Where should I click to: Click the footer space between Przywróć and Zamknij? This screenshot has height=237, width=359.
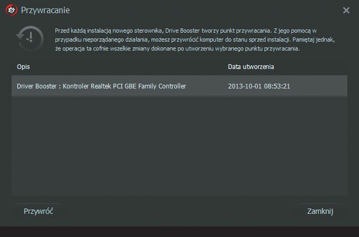pos(179,211)
